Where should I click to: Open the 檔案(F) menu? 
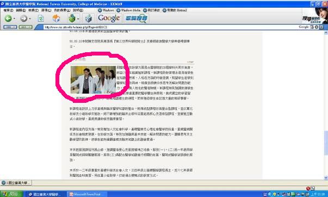(x=8, y=10)
